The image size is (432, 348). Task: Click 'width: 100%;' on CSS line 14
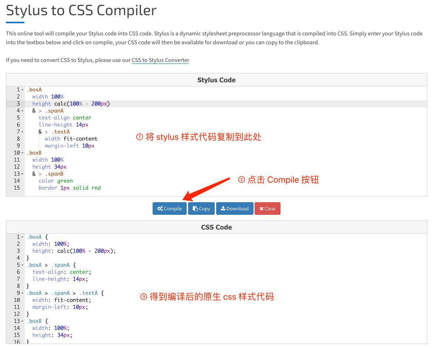click(x=51, y=328)
